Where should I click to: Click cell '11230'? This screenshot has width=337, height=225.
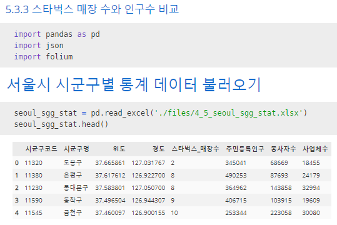coord(34,188)
